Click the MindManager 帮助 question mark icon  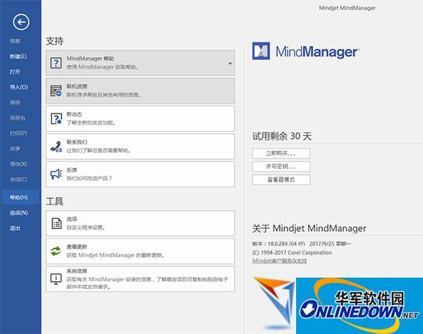pyautogui.click(x=56, y=63)
